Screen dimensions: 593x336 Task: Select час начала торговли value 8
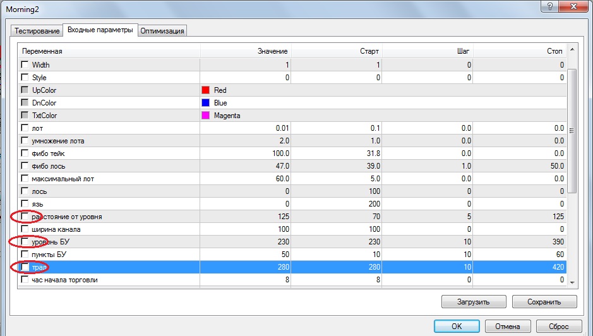287,280
